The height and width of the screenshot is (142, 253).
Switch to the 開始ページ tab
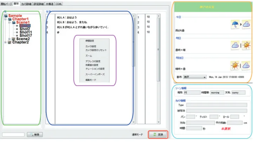point(6,4)
